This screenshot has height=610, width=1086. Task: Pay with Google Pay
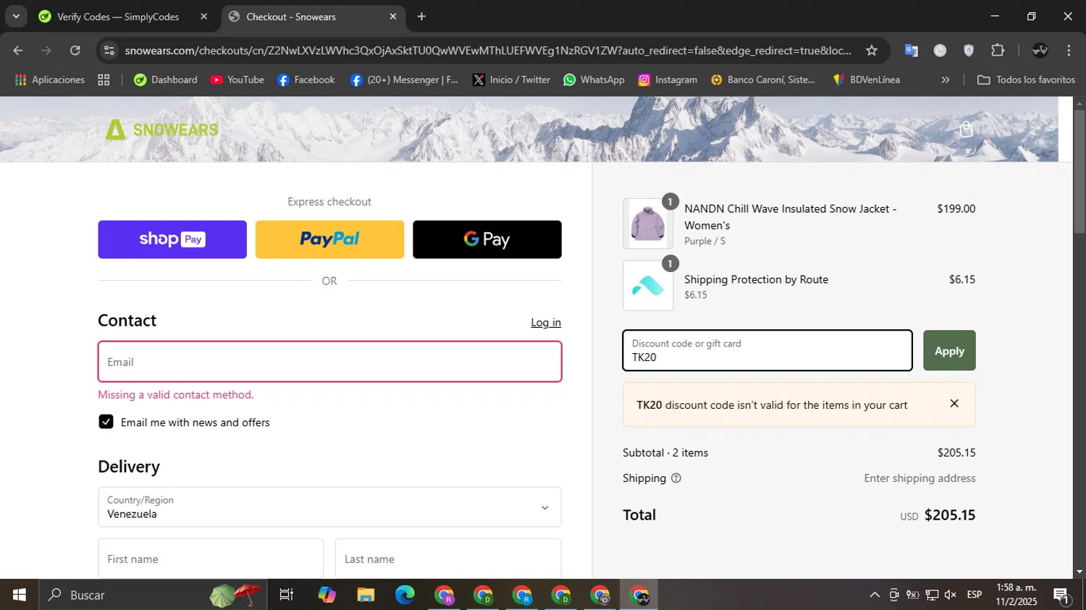487,240
